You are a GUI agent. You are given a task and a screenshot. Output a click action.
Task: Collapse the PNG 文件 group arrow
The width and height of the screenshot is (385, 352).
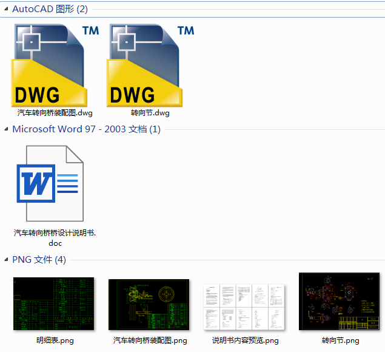[x=7, y=260]
